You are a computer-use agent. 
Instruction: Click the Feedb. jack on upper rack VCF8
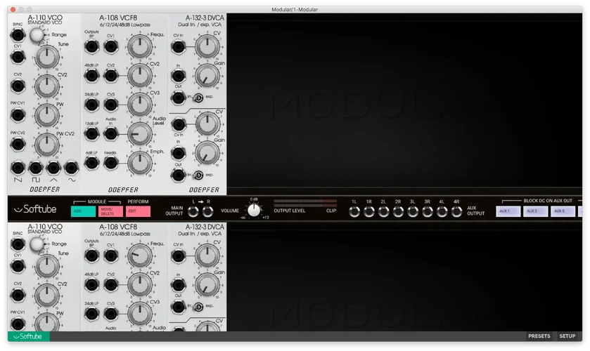coord(110,163)
